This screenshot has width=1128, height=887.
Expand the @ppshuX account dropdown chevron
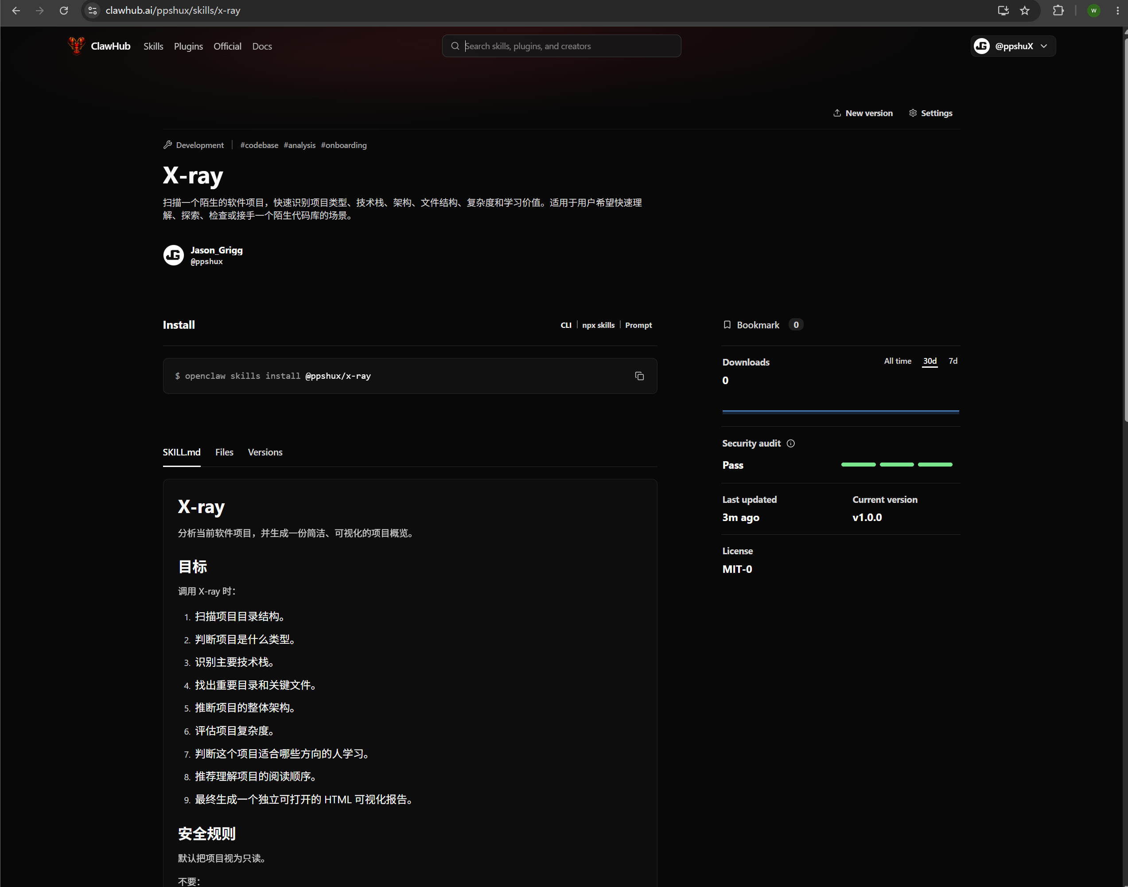click(1044, 46)
